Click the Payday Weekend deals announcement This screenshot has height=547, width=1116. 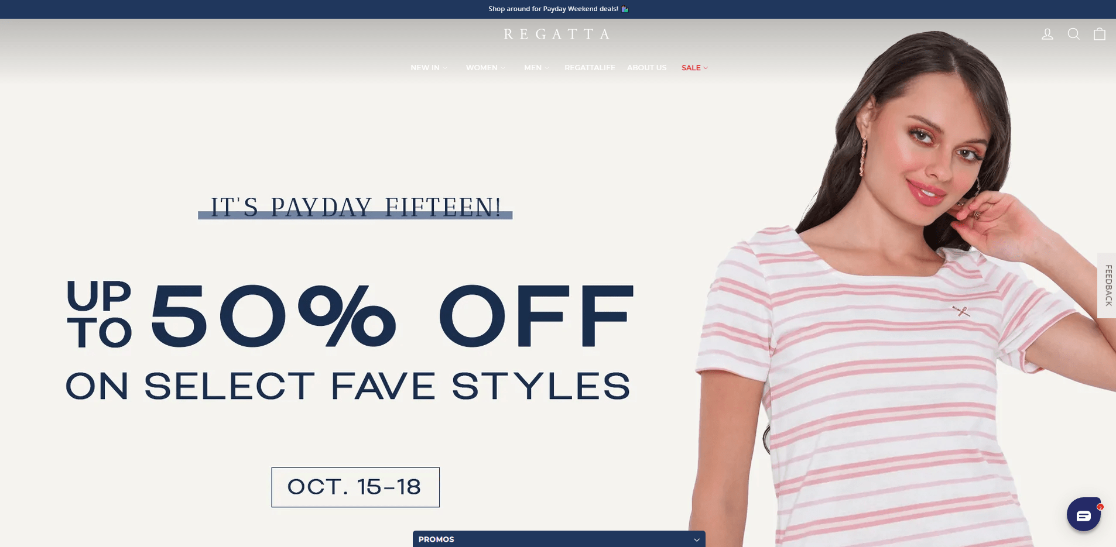click(x=553, y=9)
